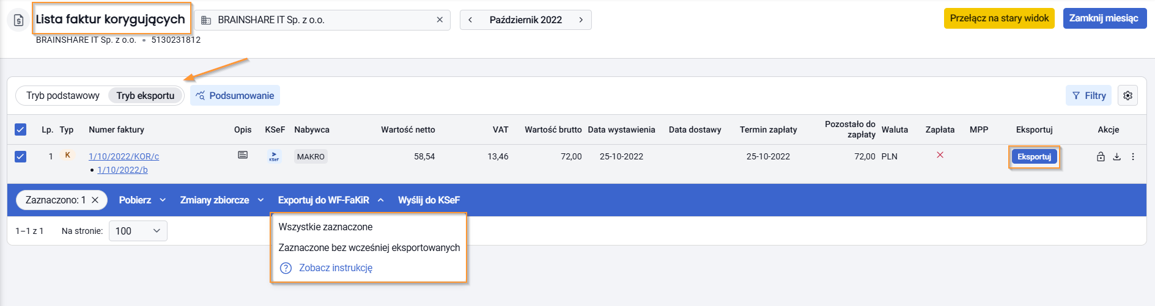Click the Data dostawy column header
Viewport: 1155px width, 306px height.
coord(695,129)
